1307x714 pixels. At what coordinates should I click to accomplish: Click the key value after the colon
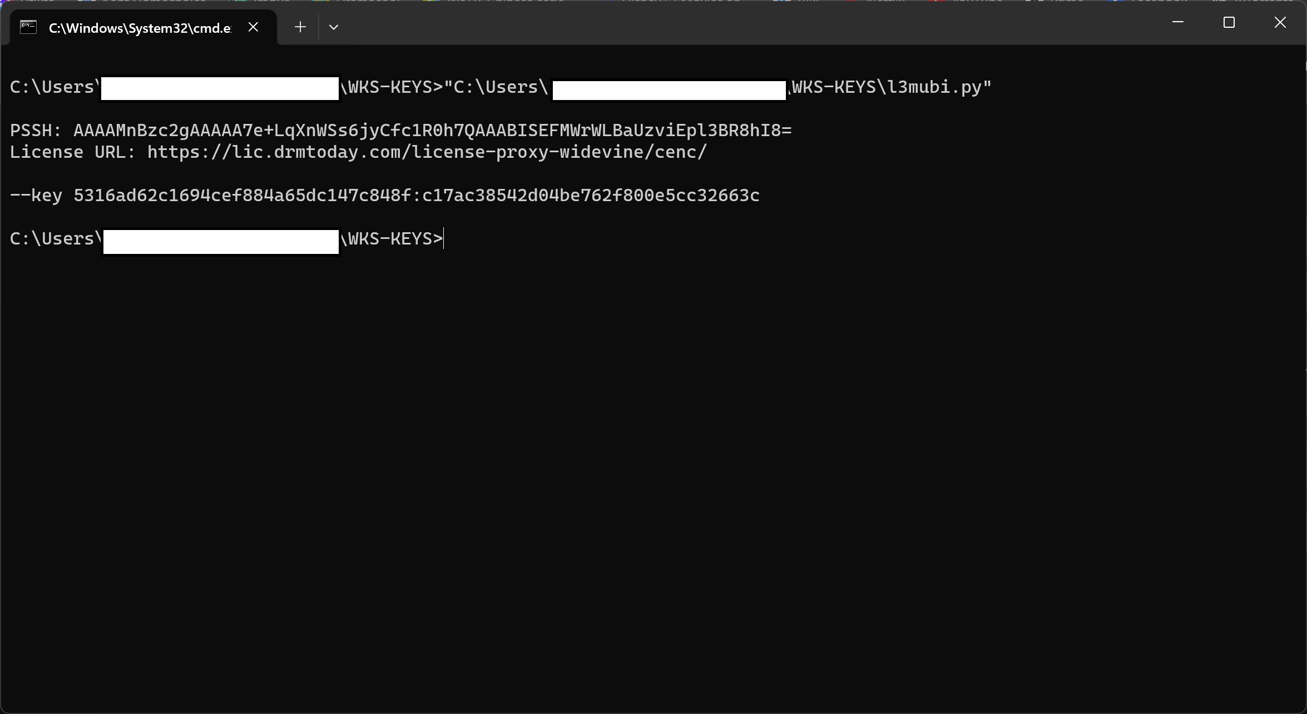point(591,196)
